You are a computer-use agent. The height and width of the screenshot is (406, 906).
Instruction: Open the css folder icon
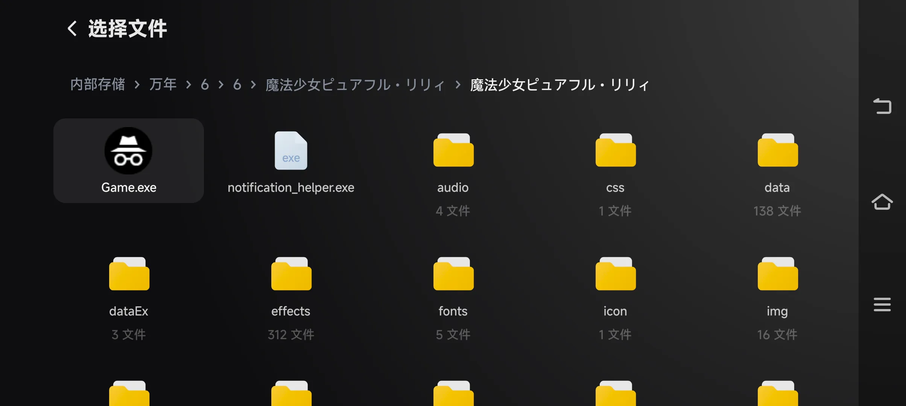(616, 150)
